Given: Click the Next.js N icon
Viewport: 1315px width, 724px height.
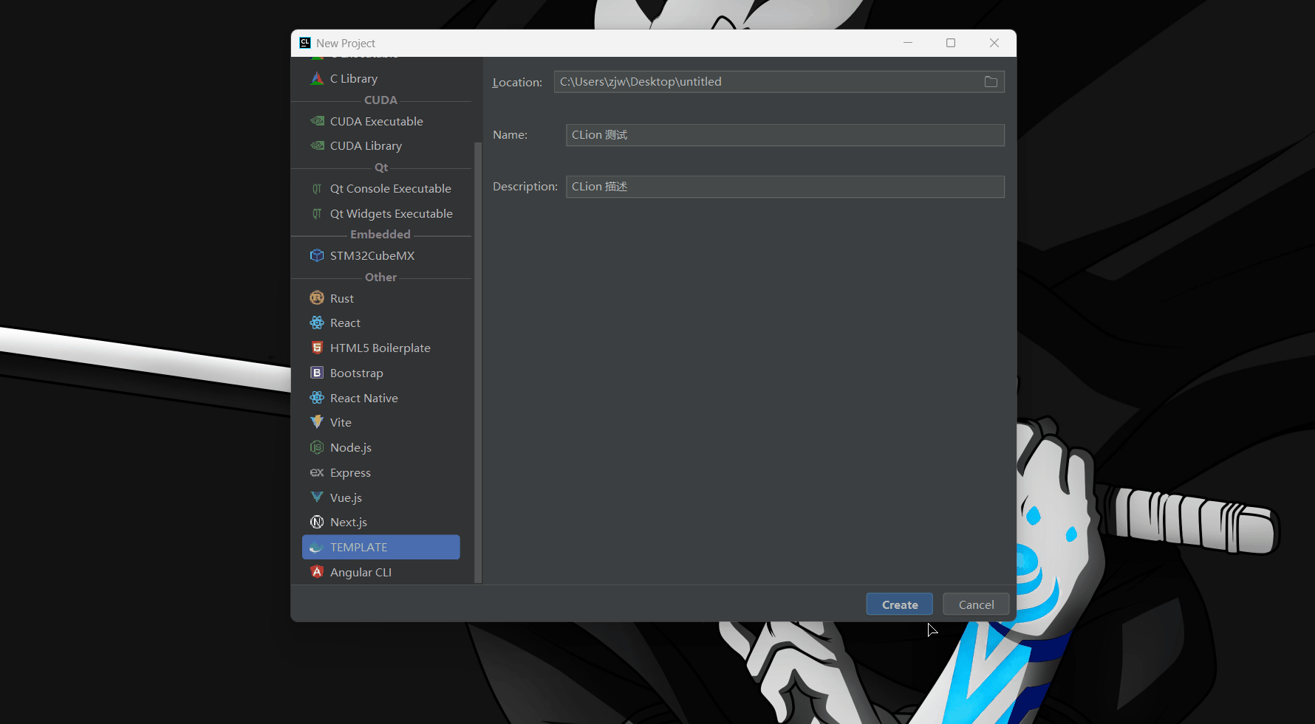Looking at the screenshot, I should click(317, 522).
